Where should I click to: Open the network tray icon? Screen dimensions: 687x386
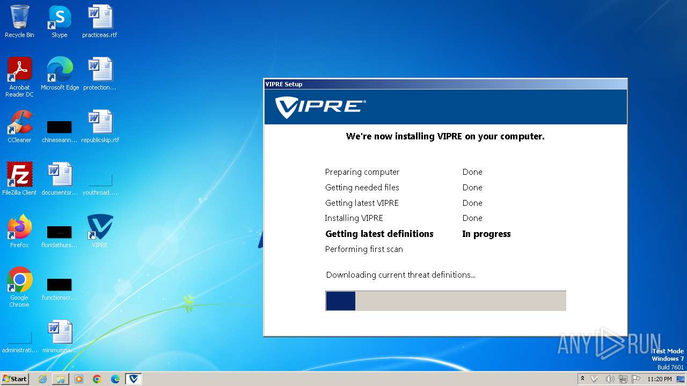click(x=623, y=379)
